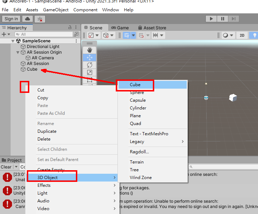Open Hierarchy panel kebab menu
This screenshot has width=258, height=214.
(x=76, y=27)
